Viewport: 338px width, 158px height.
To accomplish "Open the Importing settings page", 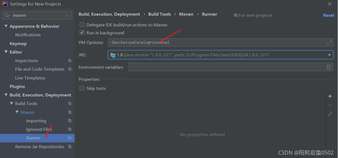I will (36, 121).
